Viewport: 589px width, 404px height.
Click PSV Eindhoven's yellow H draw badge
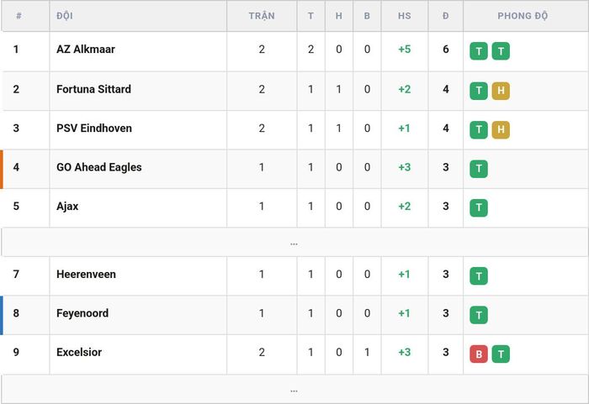(x=501, y=130)
